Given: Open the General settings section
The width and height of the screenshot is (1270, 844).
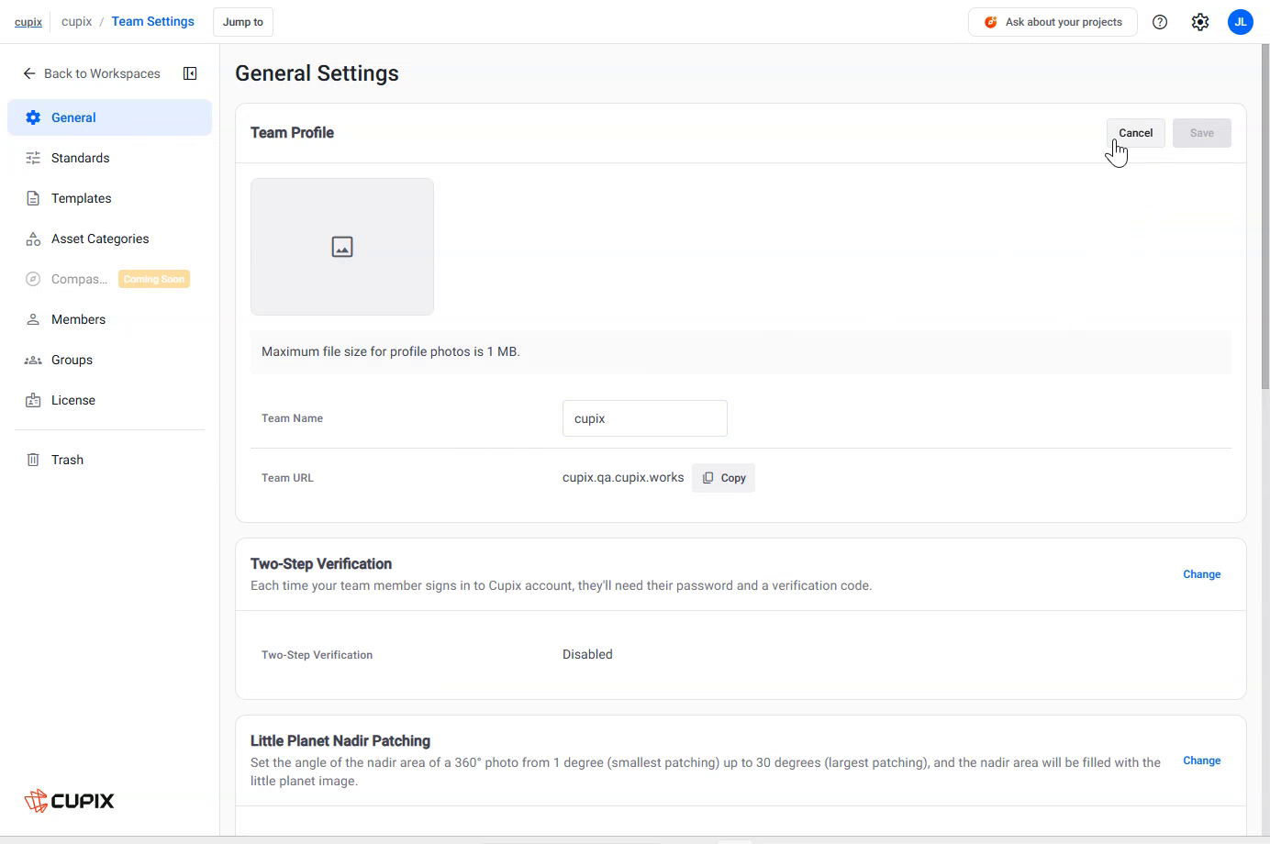Looking at the screenshot, I should coord(109,117).
